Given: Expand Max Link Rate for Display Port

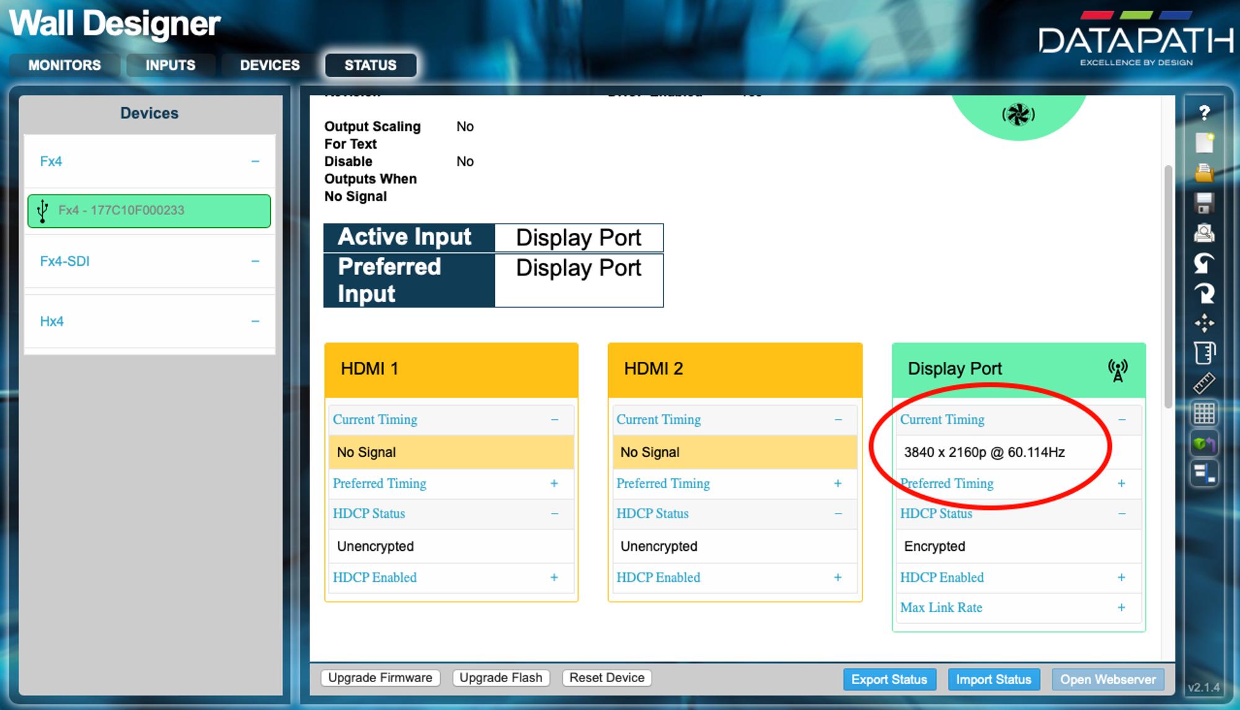Looking at the screenshot, I should 1121,608.
